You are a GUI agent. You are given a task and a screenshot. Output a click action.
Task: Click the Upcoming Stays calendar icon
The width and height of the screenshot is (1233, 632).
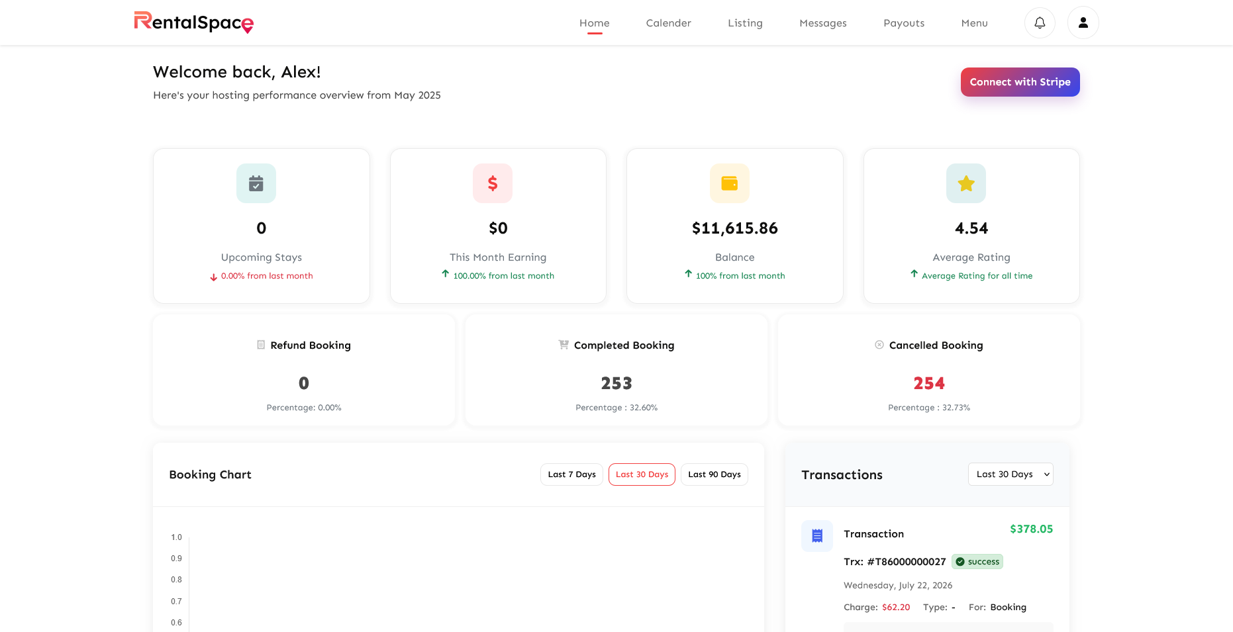point(256,183)
